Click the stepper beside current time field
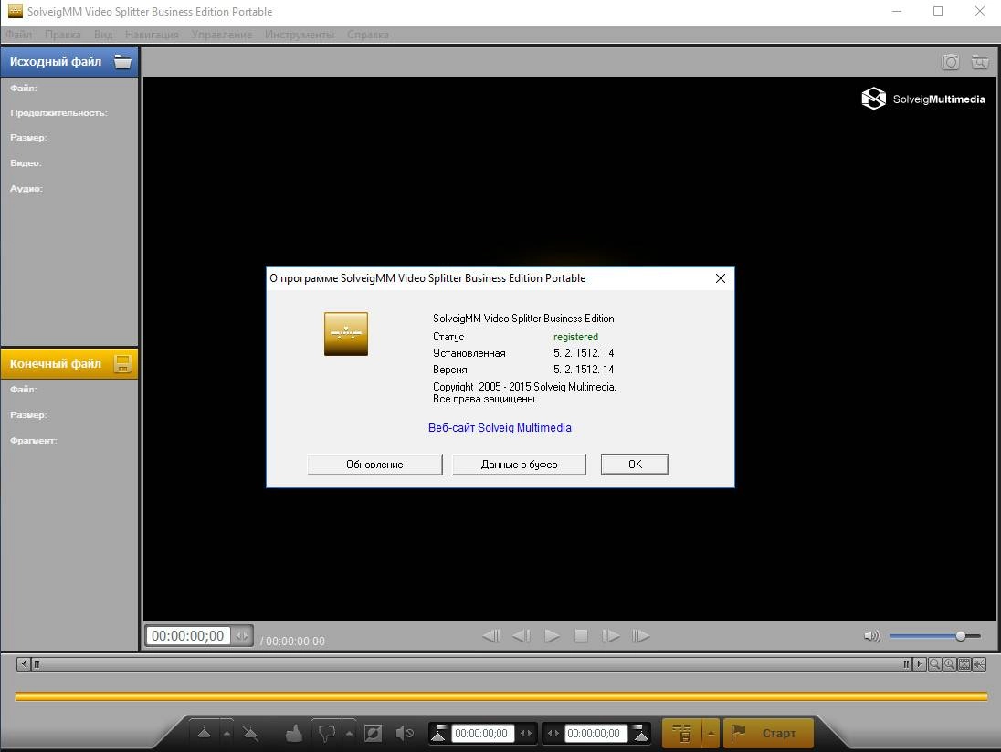Viewport: 1001px width, 752px height. [x=242, y=636]
